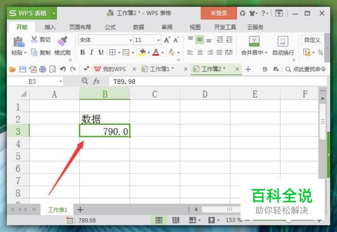
Task: Click the print icon
Action: [43, 69]
